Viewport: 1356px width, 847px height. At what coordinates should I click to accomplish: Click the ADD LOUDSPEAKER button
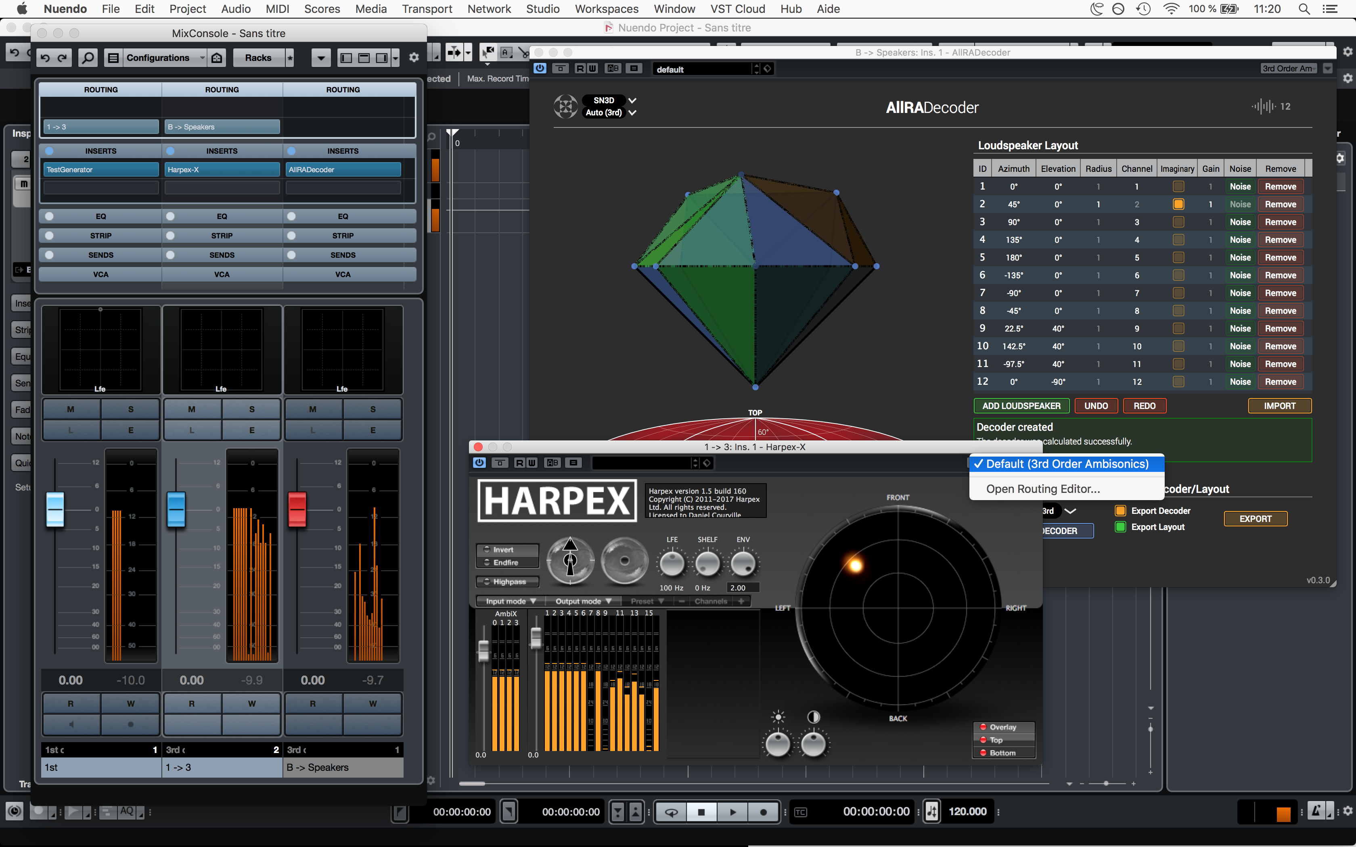coord(1021,406)
